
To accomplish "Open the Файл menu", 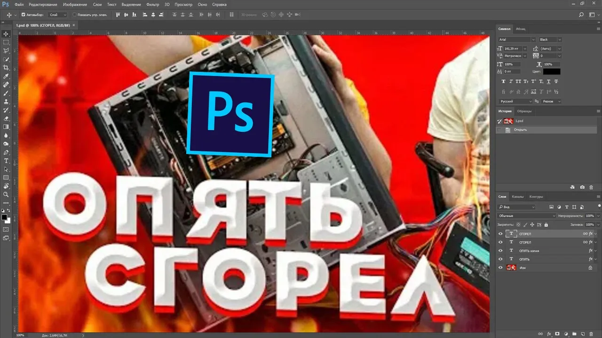I will coord(19,4).
